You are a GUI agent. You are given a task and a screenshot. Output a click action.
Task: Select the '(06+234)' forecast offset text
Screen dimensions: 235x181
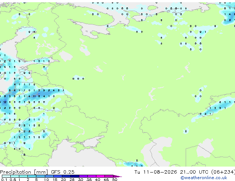223,172
